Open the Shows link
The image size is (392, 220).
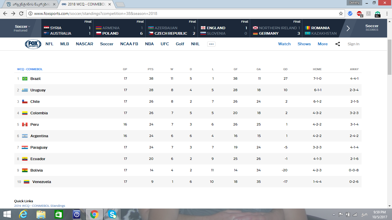pyautogui.click(x=304, y=44)
